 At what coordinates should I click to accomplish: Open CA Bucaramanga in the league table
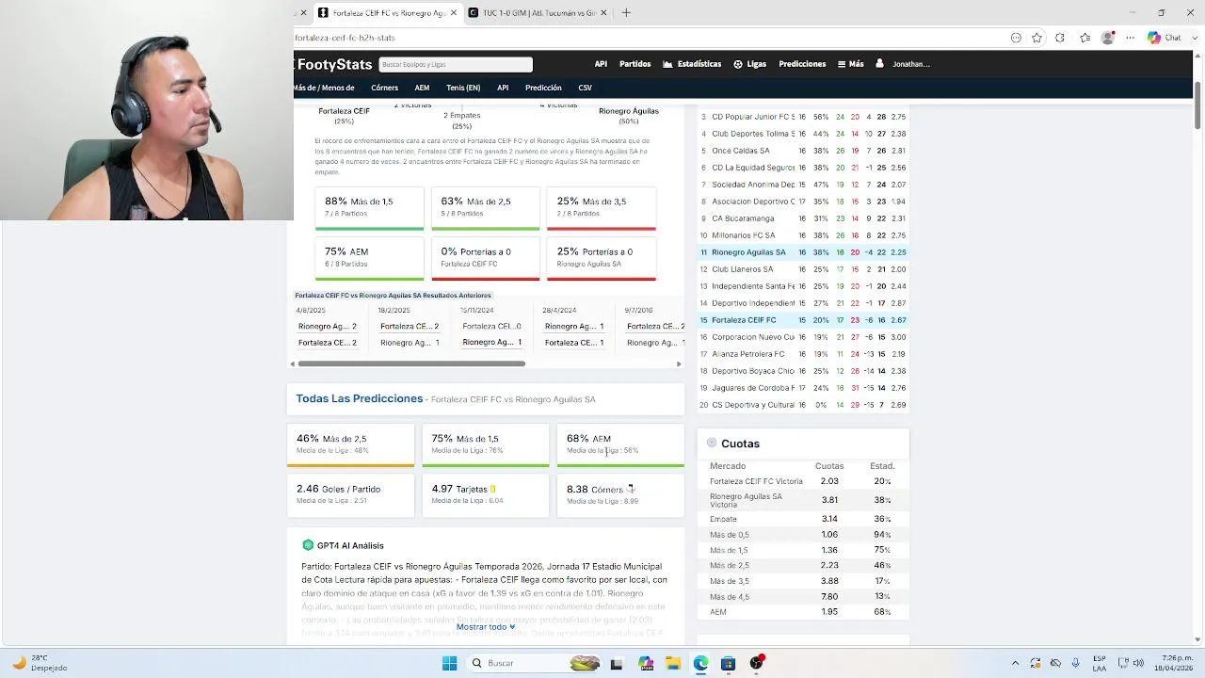tap(803, 218)
